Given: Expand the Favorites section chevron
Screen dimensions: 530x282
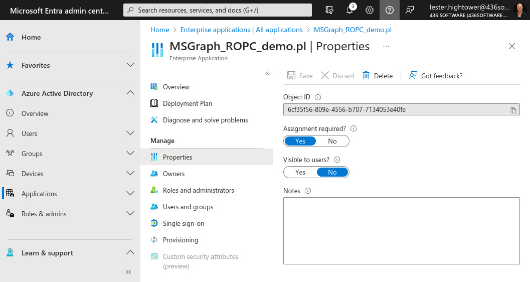Looking at the screenshot, I should point(130,65).
